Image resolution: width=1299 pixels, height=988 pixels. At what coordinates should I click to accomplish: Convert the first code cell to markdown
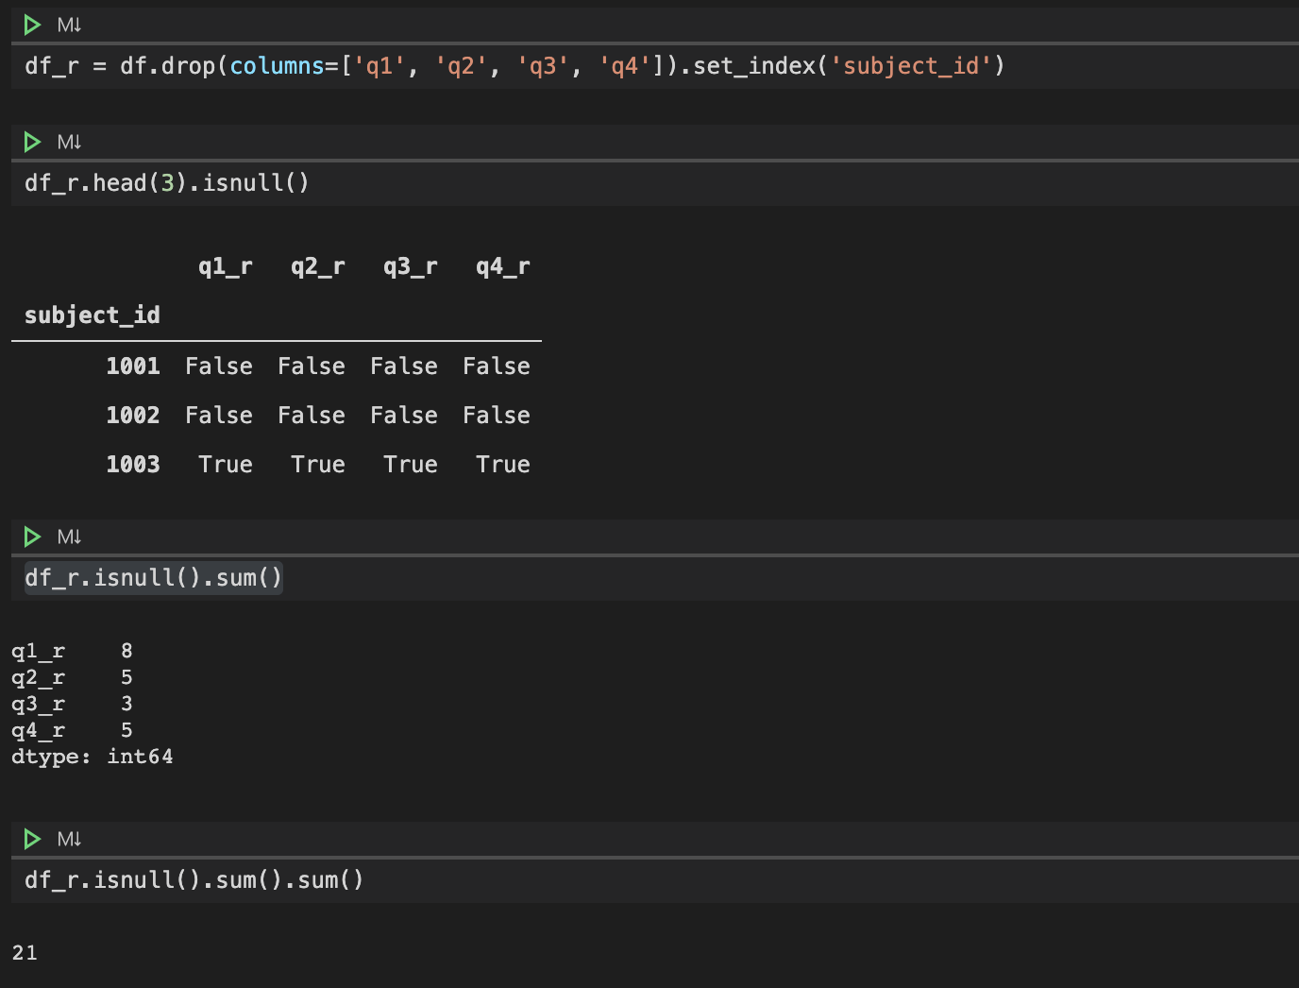(67, 26)
